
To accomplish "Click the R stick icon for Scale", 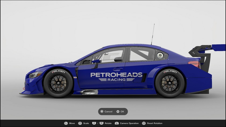I will click(80, 123).
